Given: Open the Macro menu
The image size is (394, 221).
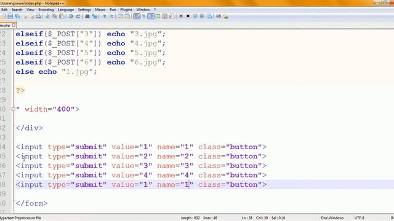Looking at the screenshot, I should [100, 10].
